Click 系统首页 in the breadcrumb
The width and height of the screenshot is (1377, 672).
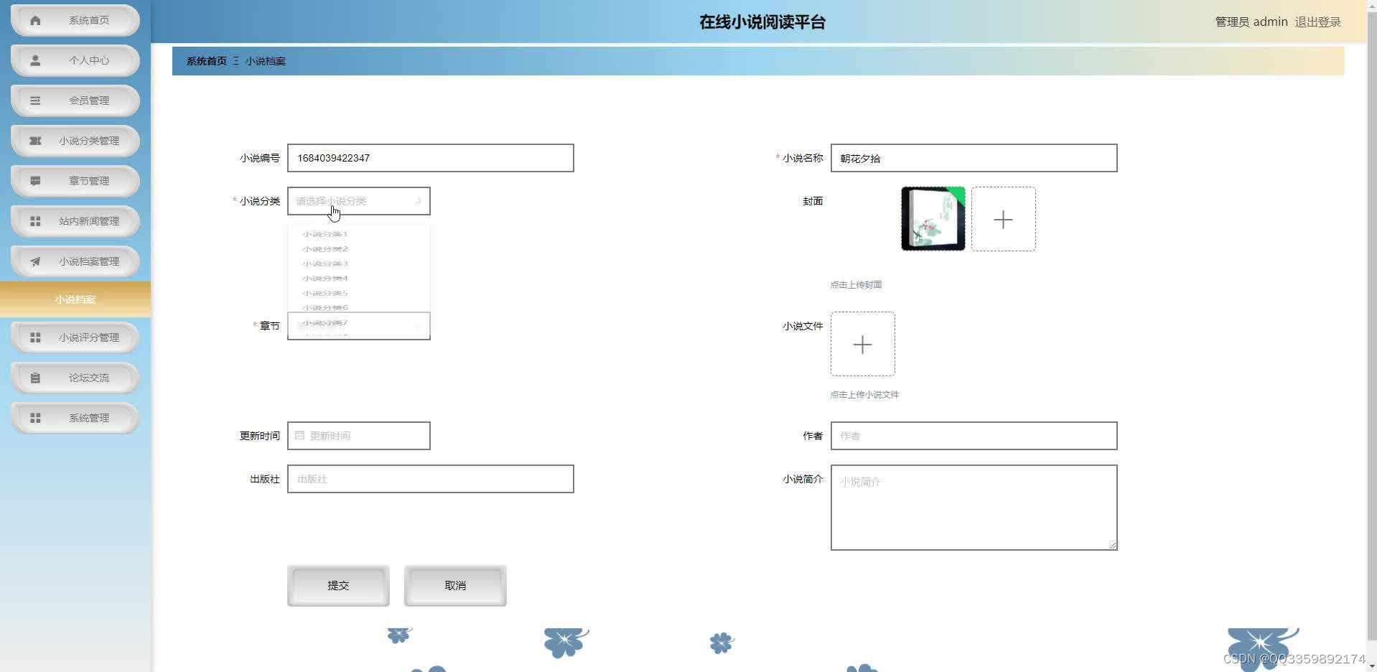click(x=206, y=61)
